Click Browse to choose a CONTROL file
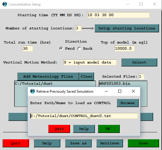Viewport: 162px width, 150px height. (x=128, y=103)
